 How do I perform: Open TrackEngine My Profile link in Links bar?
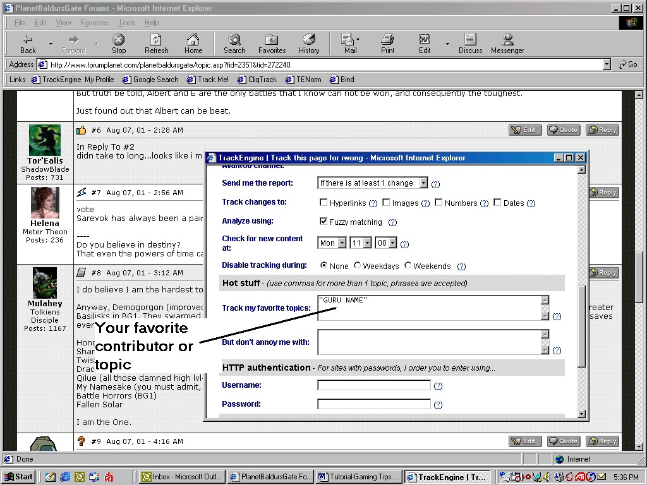coord(73,80)
